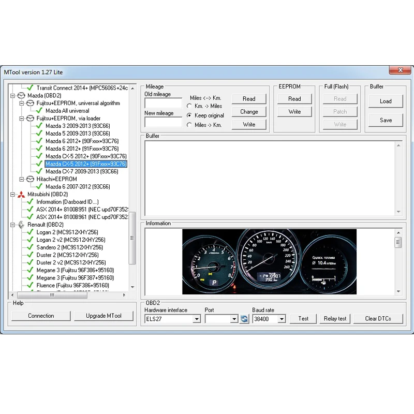This screenshot has height=414, width=414.
Task: Select Mazda 6 2012+ (90Fxxx+93C76)
Action: point(82,141)
